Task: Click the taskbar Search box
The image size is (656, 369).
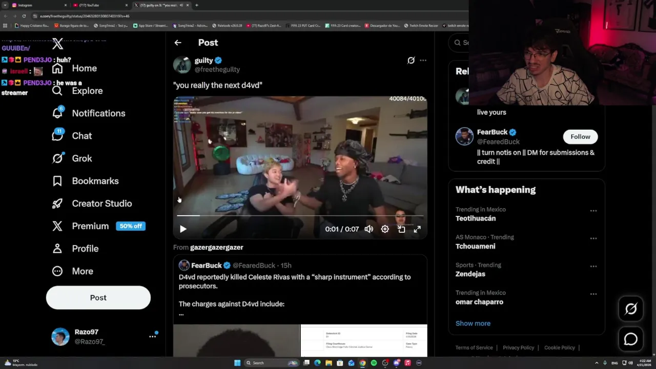Action: click(271, 363)
